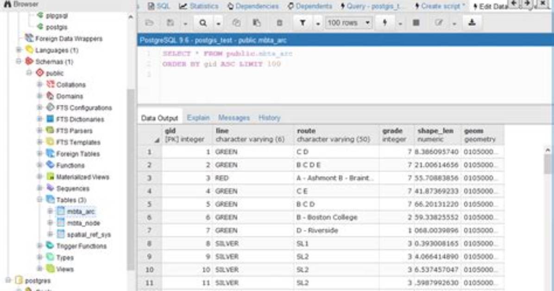
Task: Click the Collations node icon
Action: [x=50, y=84]
